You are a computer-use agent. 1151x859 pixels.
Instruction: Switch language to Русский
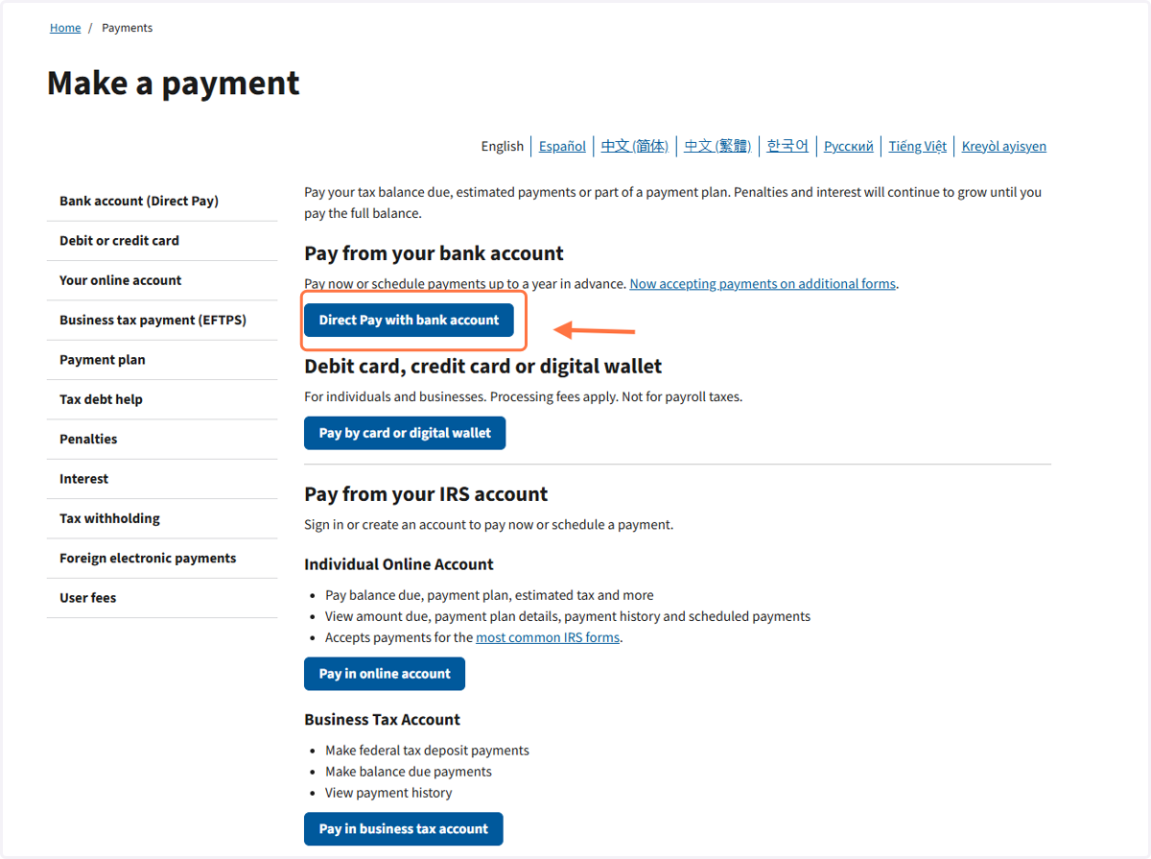[x=849, y=146]
